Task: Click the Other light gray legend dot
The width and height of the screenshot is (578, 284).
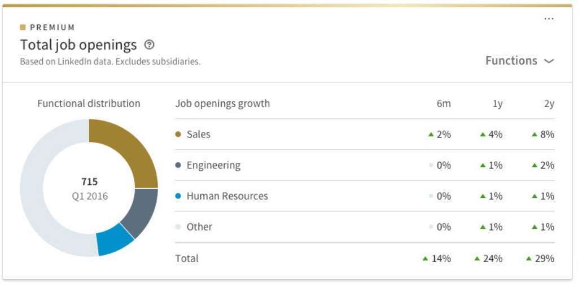Action: click(178, 227)
